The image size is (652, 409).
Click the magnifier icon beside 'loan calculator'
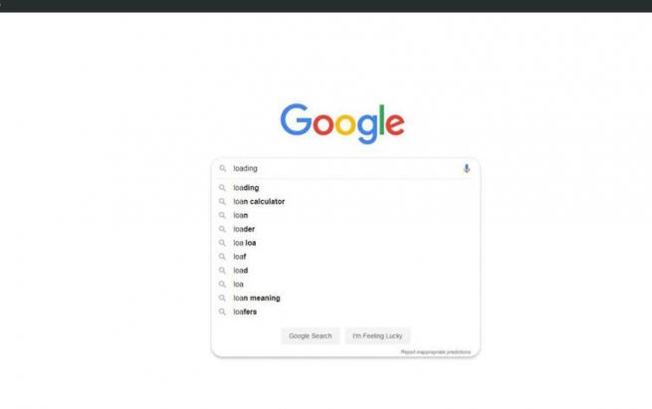pyautogui.click(x=222, y=202)
